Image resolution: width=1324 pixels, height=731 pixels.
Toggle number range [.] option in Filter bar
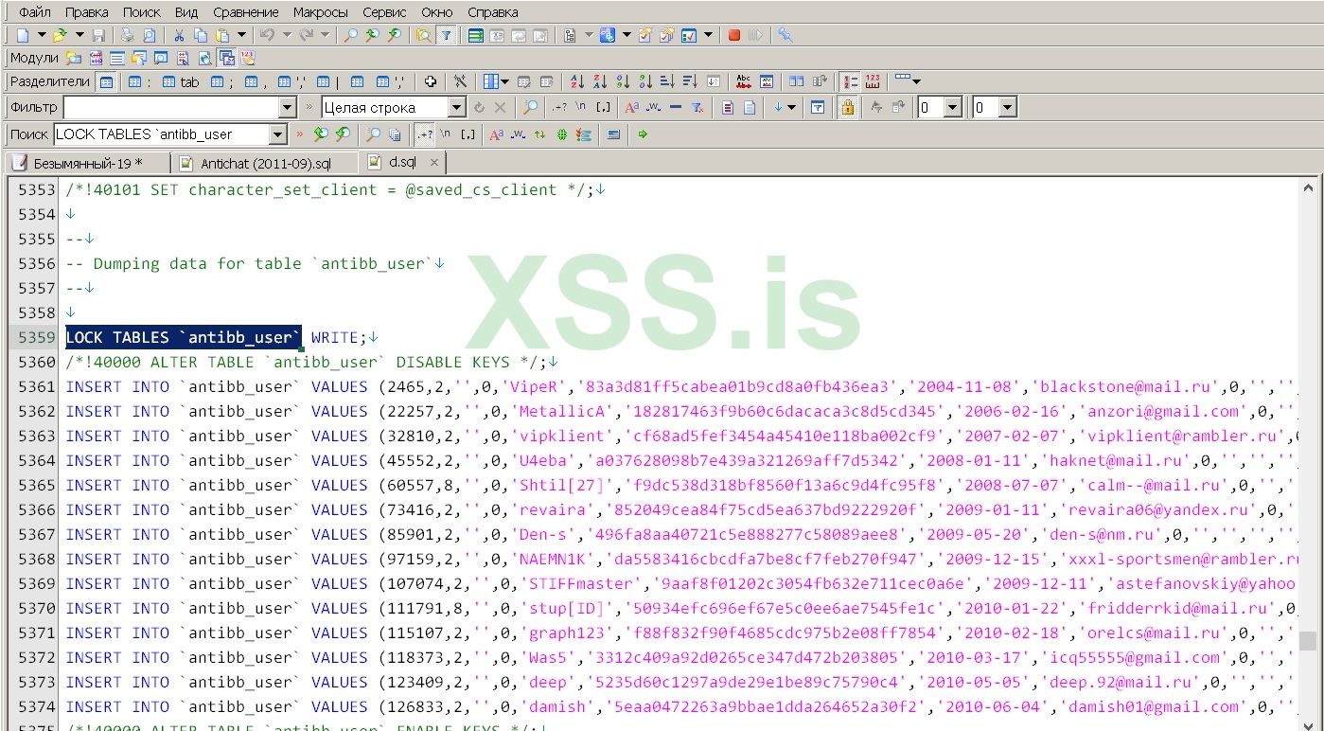(x=603, y=107)
